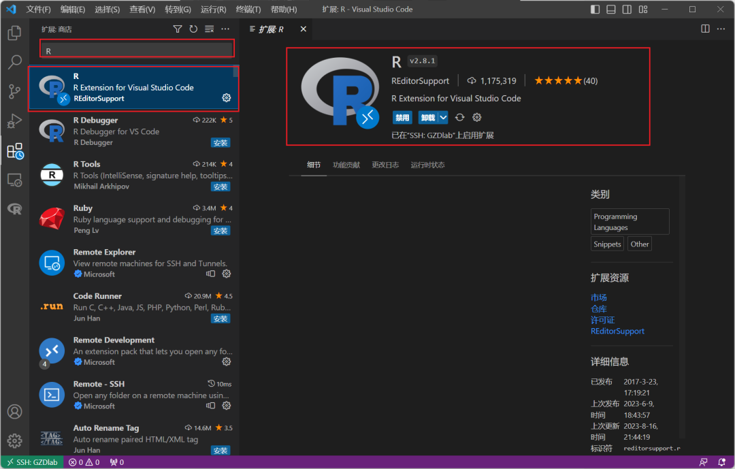Switch to the 细节 tab
Image resolution: width=735 pixels, height=469 pixels.
[x=314, y=165]
